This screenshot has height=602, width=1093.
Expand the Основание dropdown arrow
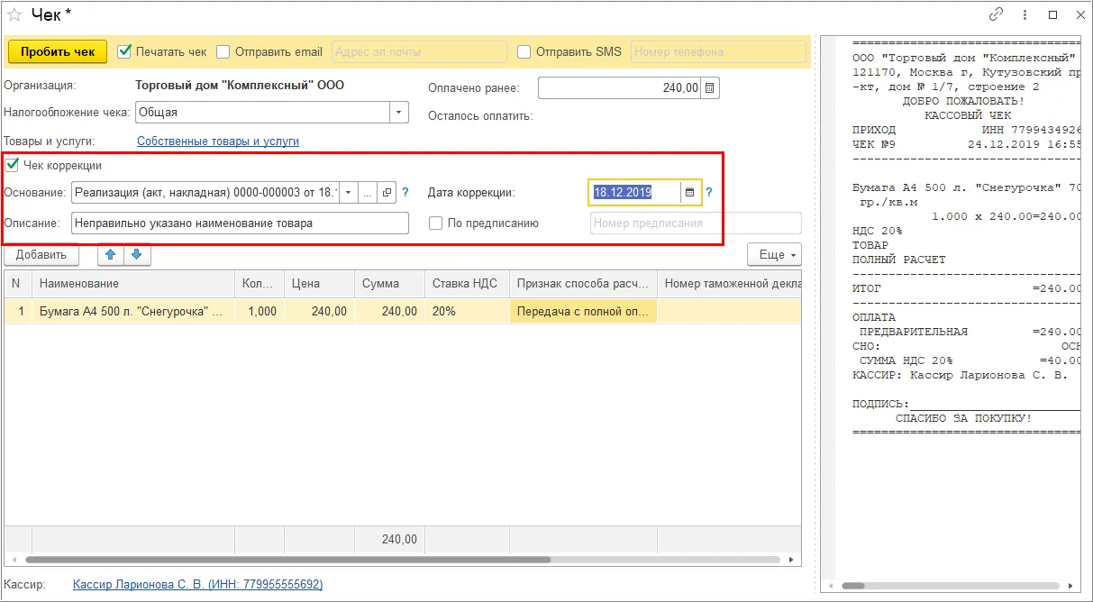(349, 192)
